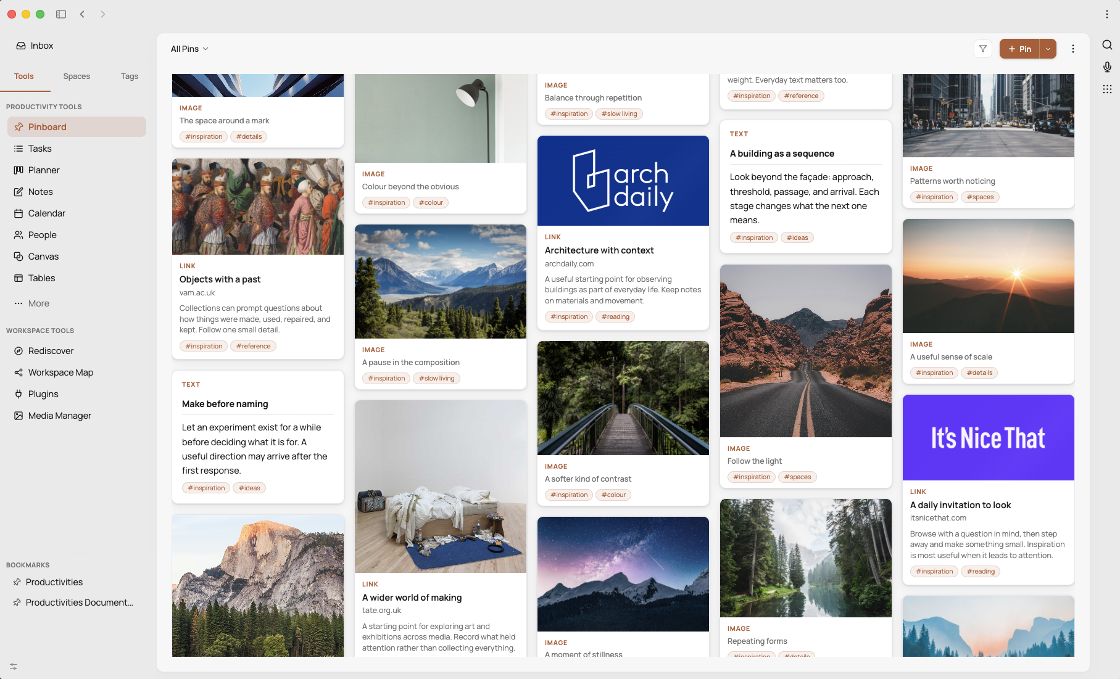Open It's Nice That thumbnail
The height and width of the screenshot is (679, 1120).
(989, 438)
